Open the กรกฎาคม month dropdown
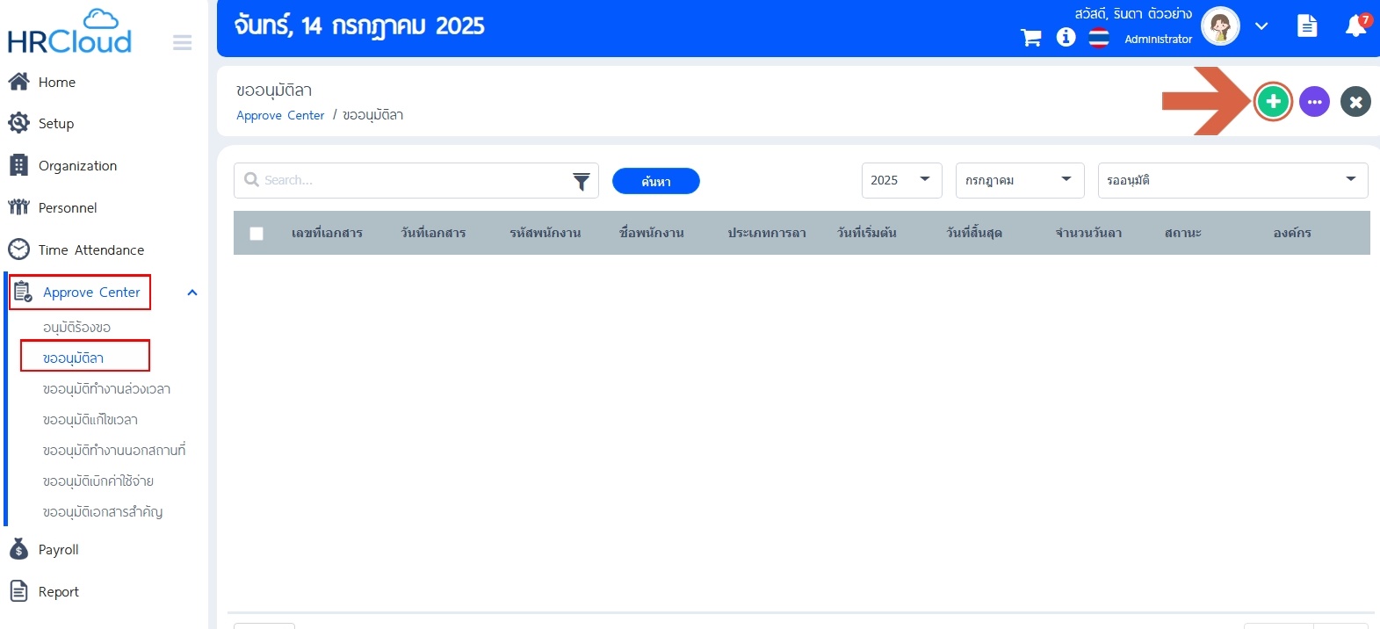1380x629 pixels. point(1019,180)
